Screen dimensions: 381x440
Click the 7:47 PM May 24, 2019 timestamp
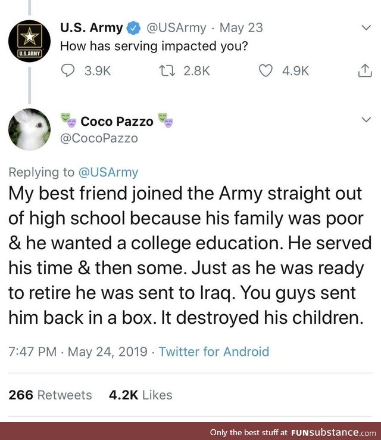tap(78, 352)
